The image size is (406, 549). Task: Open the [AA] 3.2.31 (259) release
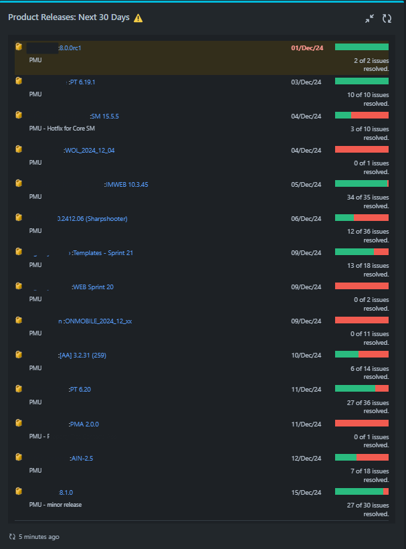point(82,356)
